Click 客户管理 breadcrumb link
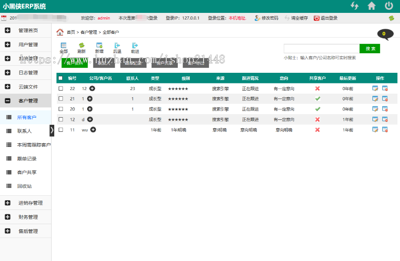The width and height of the screenshot is (400, 261). [89, 32]
